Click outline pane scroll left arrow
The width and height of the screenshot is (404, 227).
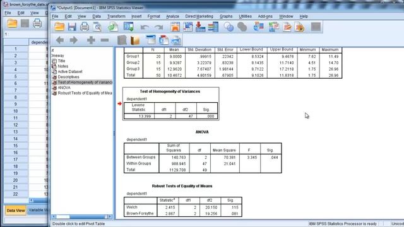click(x=54, y=217)
